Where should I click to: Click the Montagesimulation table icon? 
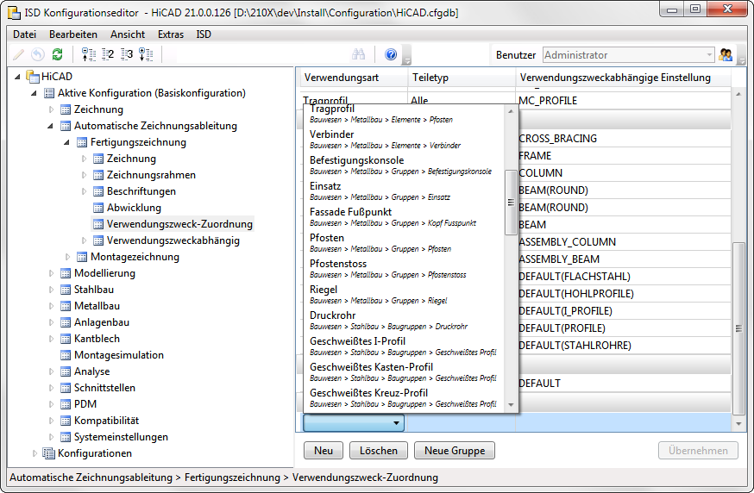coord(66,355)
